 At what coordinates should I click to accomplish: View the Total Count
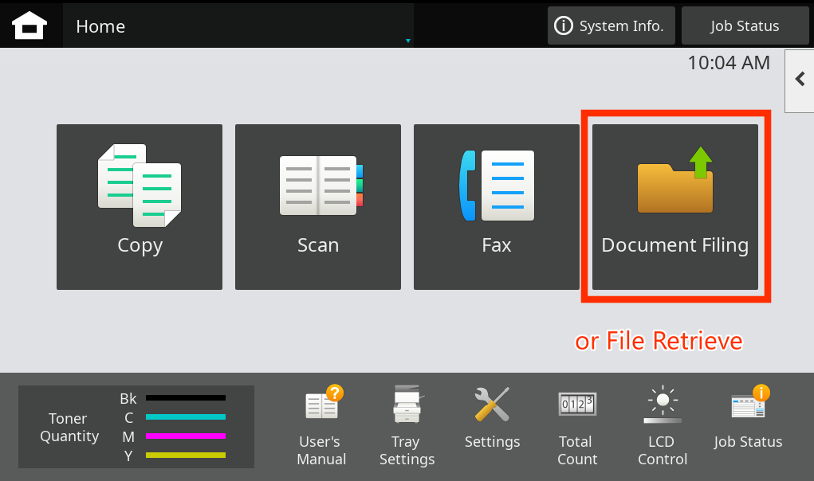tap(576, 422)
